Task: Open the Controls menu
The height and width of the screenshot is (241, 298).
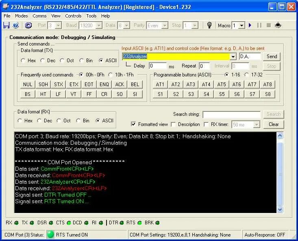Action: click(x=73, y=16)
